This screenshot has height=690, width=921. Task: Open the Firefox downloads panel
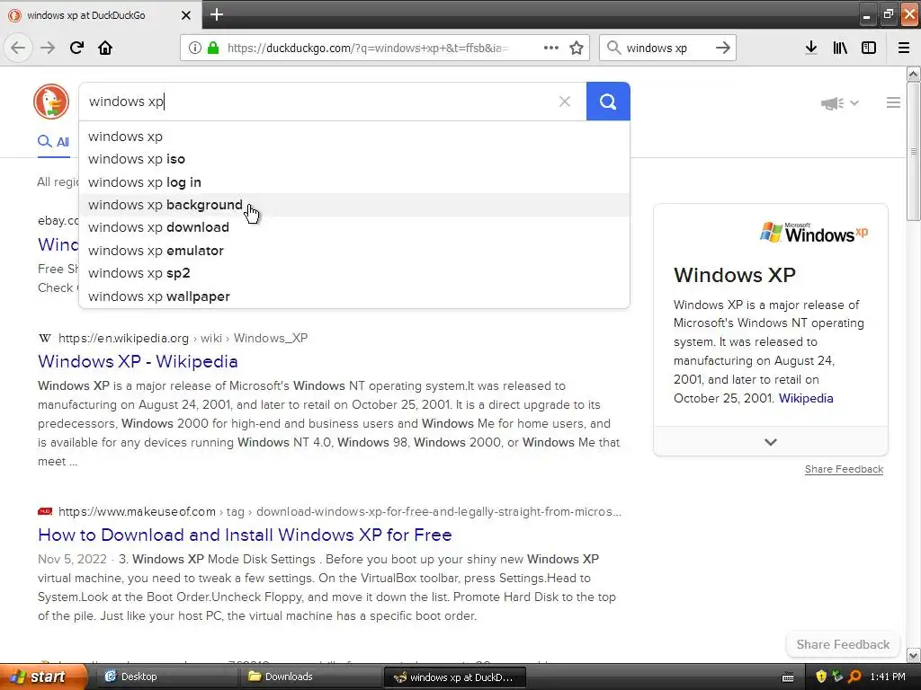(811, 48)
